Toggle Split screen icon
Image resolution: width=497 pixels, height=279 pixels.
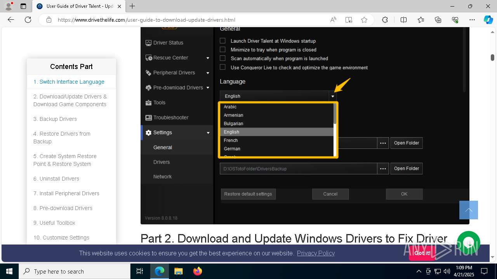point(403,20)
